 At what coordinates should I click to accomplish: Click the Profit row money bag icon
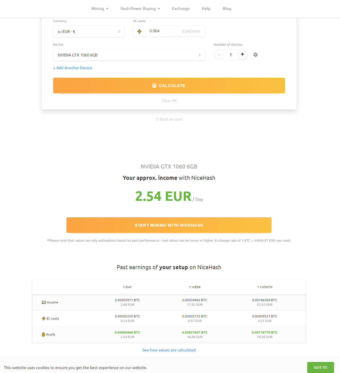43,335
